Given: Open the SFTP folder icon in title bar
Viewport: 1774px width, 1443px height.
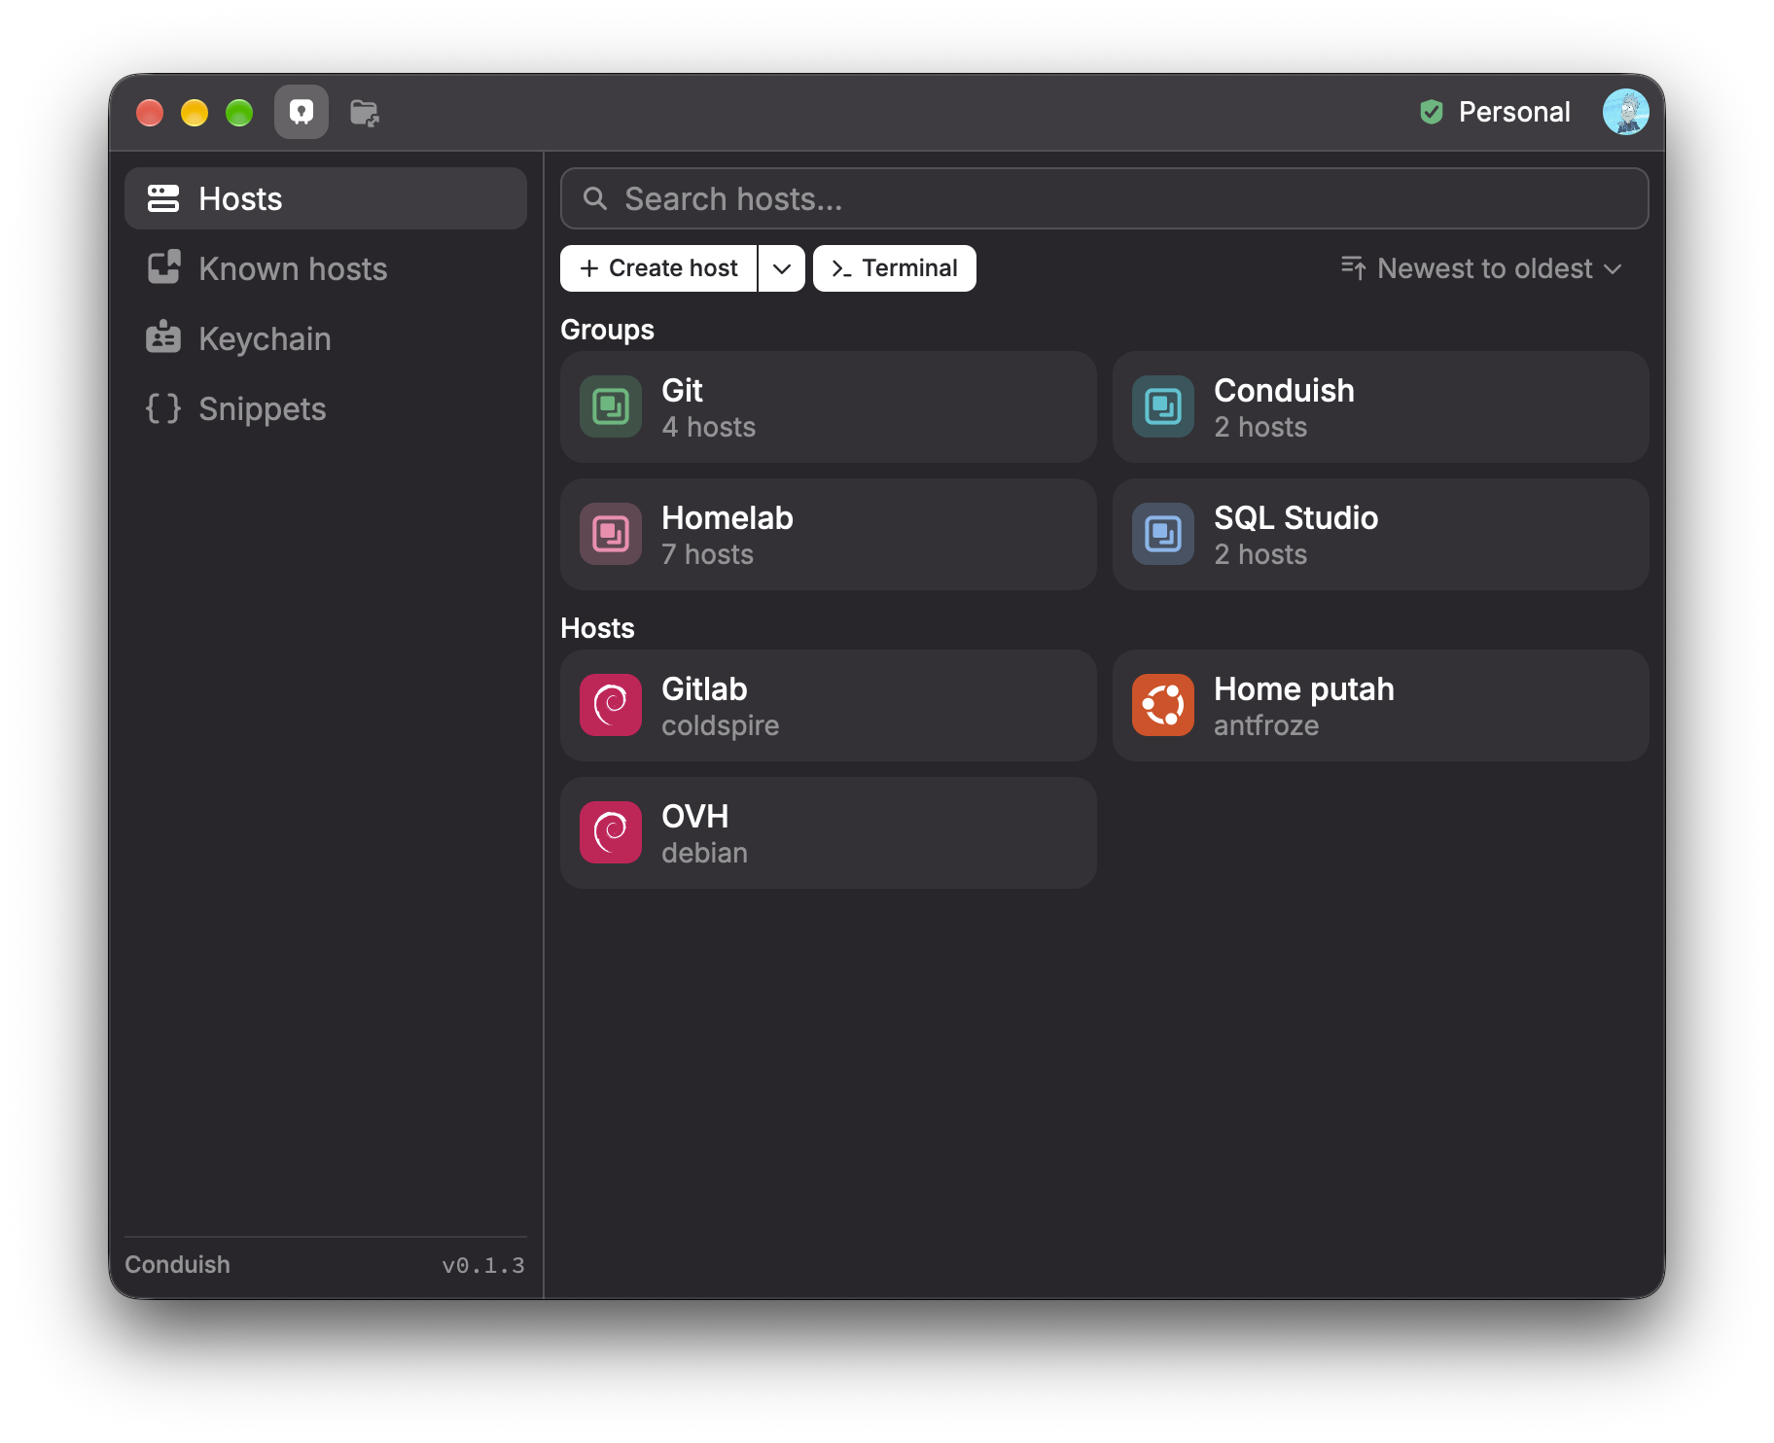Looking at the screenshot, I should point(365,113).
